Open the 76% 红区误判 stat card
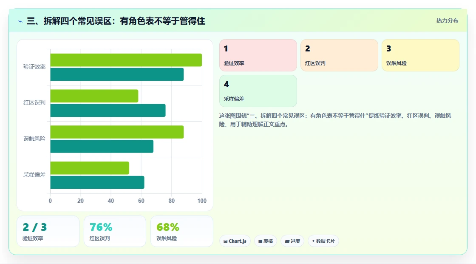Viewport: 476px width, 264px height. [x=115, y=231]
